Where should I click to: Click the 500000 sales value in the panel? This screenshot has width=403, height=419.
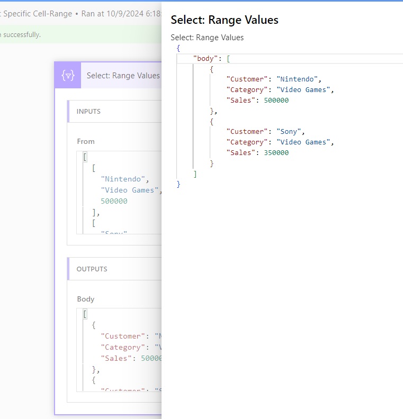pos(276,101)
